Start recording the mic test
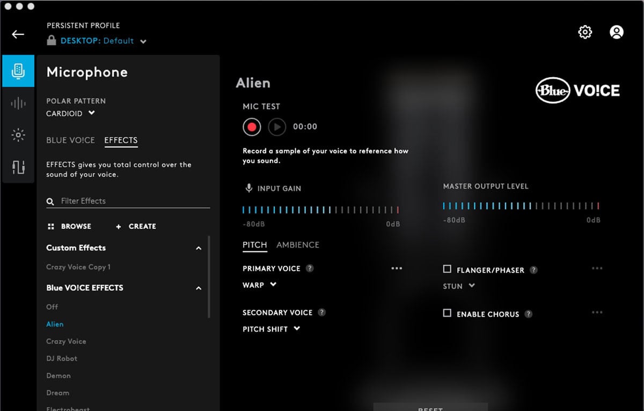644x411 pixels. 252,127
